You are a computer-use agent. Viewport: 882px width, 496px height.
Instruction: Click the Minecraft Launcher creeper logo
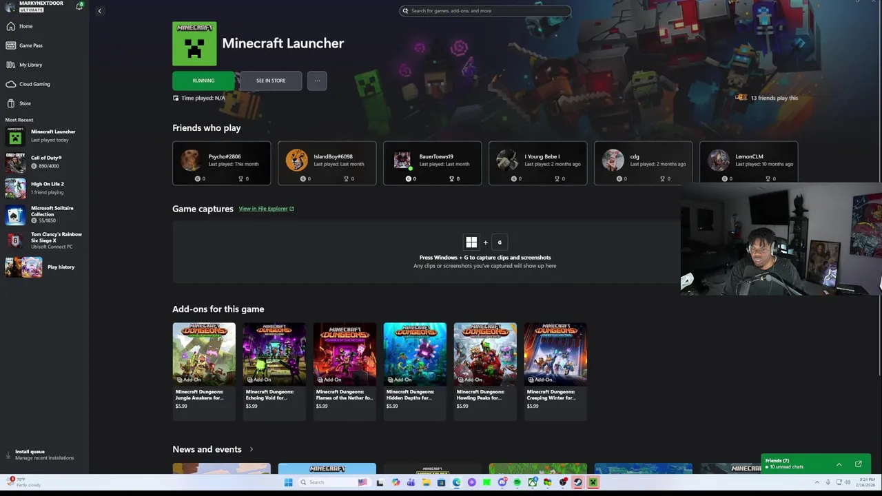(194, 43)
